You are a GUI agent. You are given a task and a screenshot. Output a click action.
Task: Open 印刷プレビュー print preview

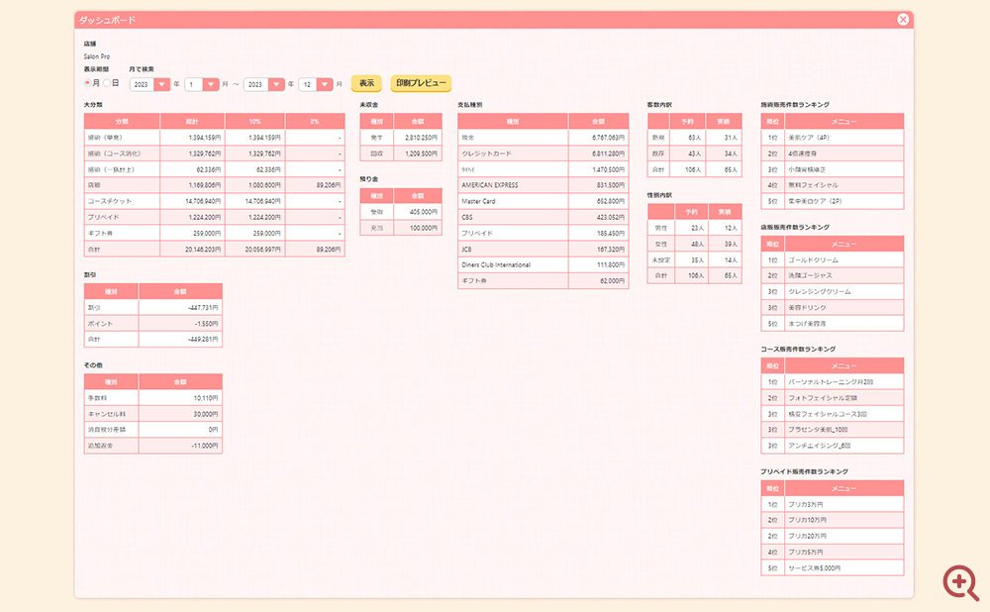point(421,83)
